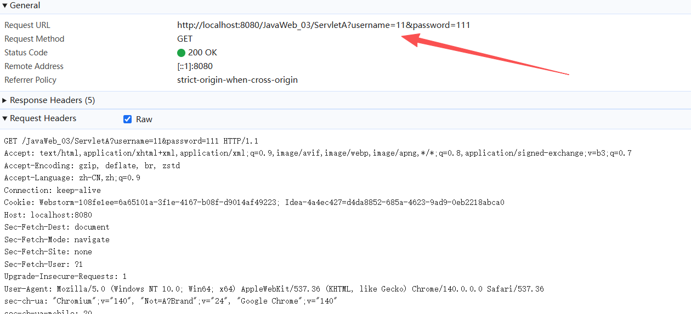This screenshot has height=314, width=691.
Task: Uncheck the Raw checkbox
Action: point(128,119)
